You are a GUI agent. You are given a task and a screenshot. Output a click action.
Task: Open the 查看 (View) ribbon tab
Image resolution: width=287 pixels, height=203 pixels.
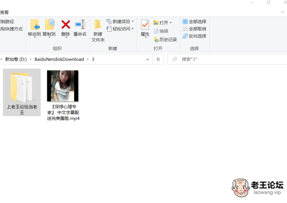tap(4, 12)
